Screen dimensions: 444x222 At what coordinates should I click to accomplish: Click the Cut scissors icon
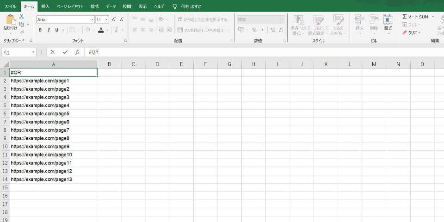point(21,17)
